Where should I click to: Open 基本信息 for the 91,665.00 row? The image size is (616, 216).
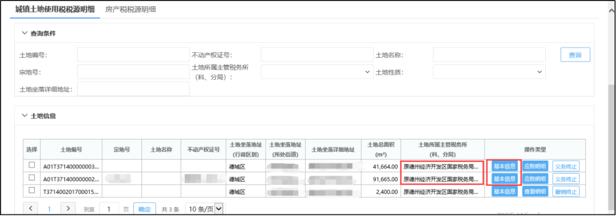(504, 179)
